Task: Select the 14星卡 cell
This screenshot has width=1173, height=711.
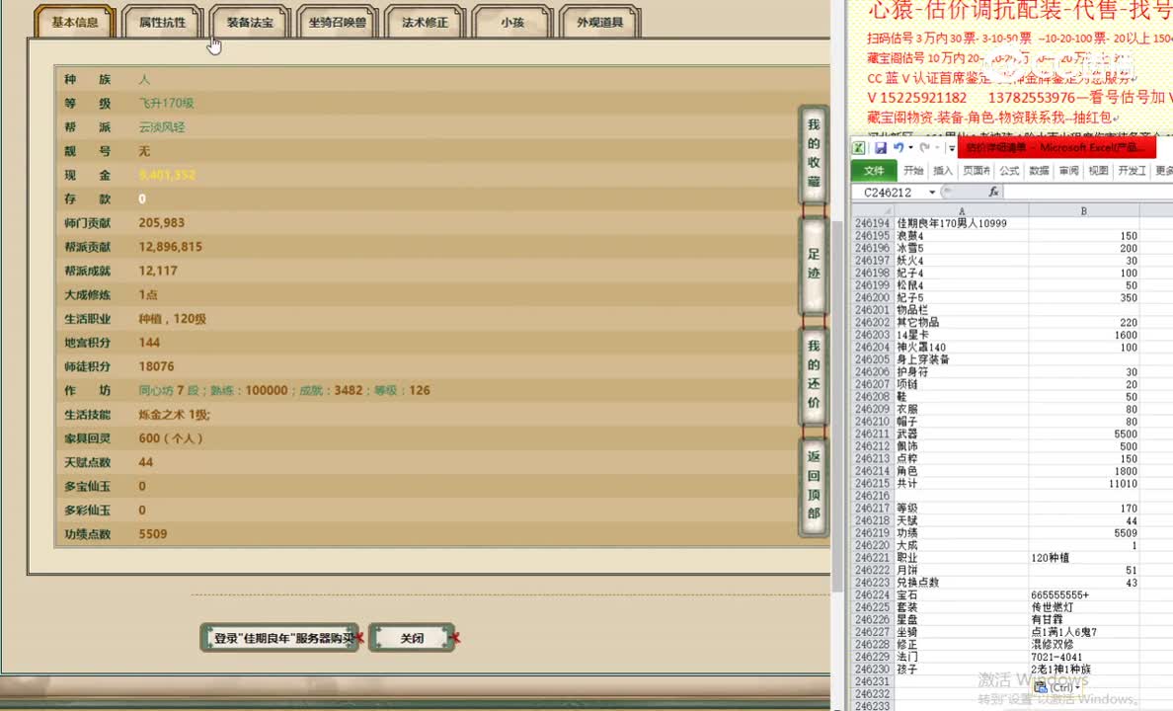Action: pyautogui.click(x=962, y=336)
